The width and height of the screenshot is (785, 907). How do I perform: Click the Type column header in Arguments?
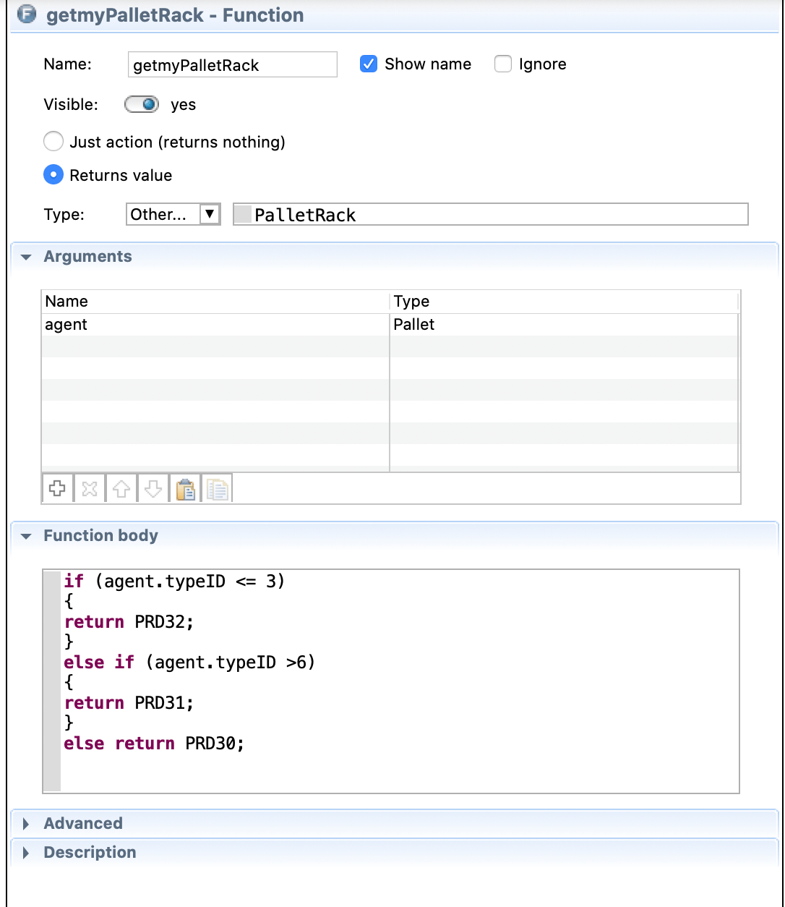pyautogui.click(x=564, y=302)
